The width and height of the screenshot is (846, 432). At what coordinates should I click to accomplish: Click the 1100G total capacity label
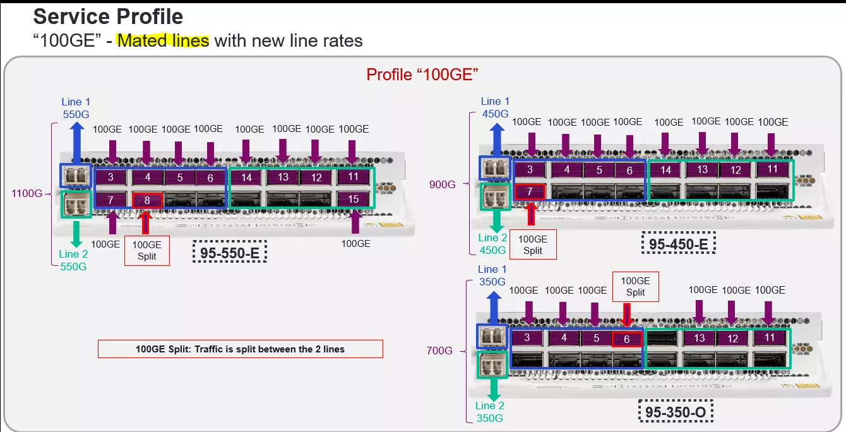[x=27, y=193]
